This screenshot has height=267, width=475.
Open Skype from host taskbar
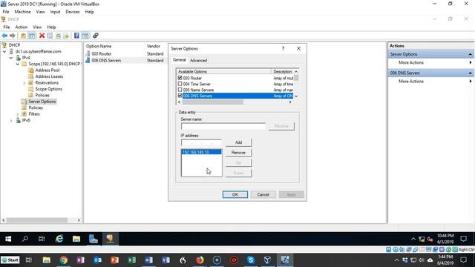click(251, 260)
